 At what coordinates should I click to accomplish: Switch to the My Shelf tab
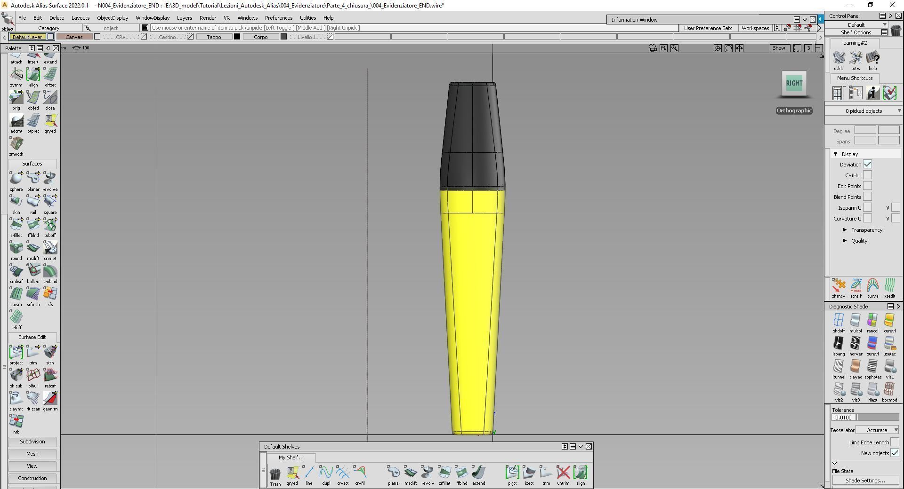291,457
